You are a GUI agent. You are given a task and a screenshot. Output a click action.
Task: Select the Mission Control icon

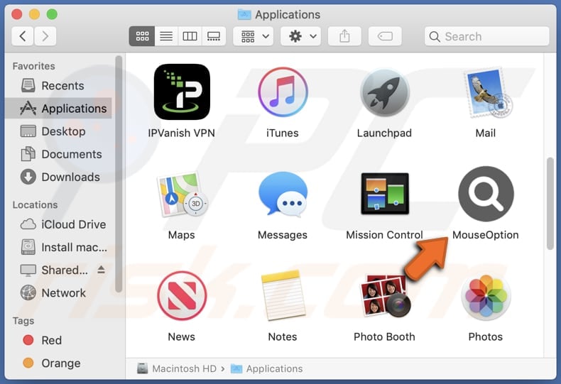(x=384, y=194)
